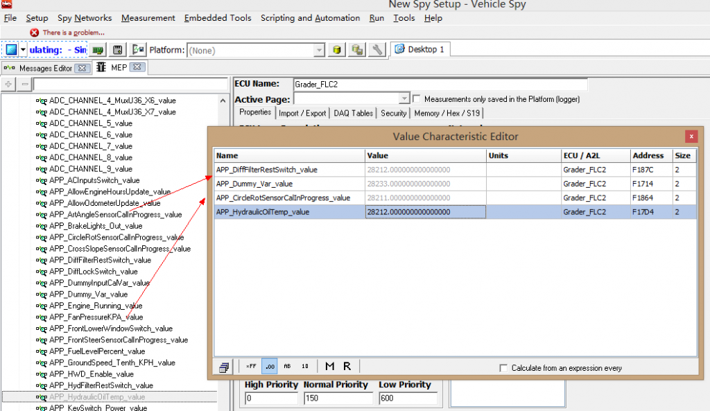Expand the Active Page combo box
The height and width of the screenshot is (411, 710).
[405, 99]
